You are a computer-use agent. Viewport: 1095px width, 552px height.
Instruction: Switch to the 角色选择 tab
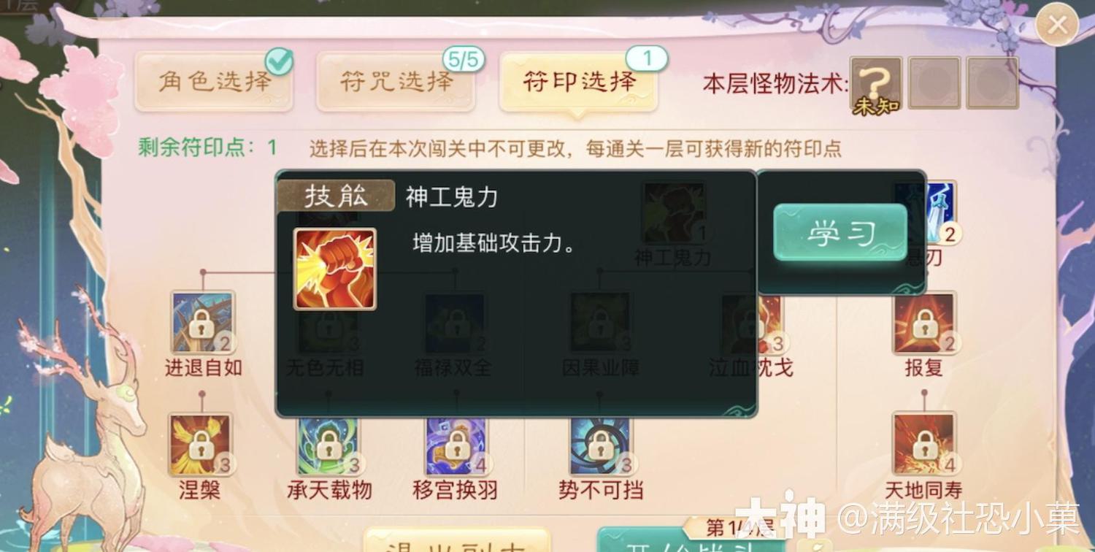214,81
